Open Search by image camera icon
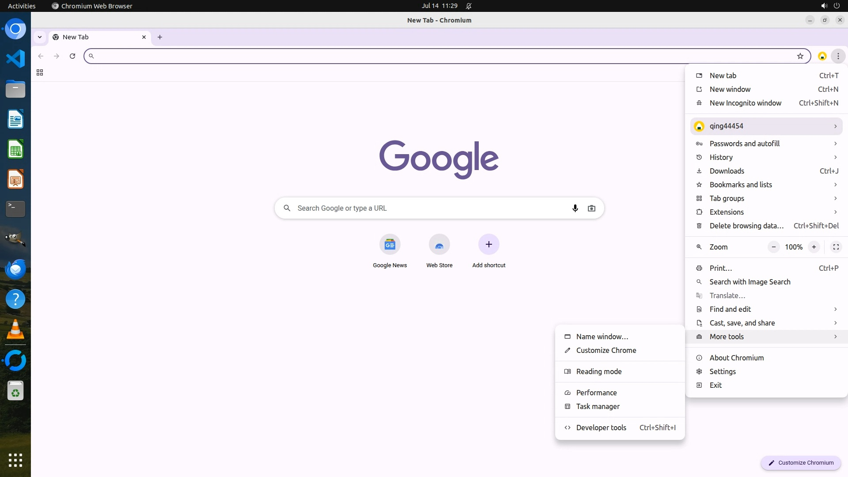848x477 pixels. (591, 208)
